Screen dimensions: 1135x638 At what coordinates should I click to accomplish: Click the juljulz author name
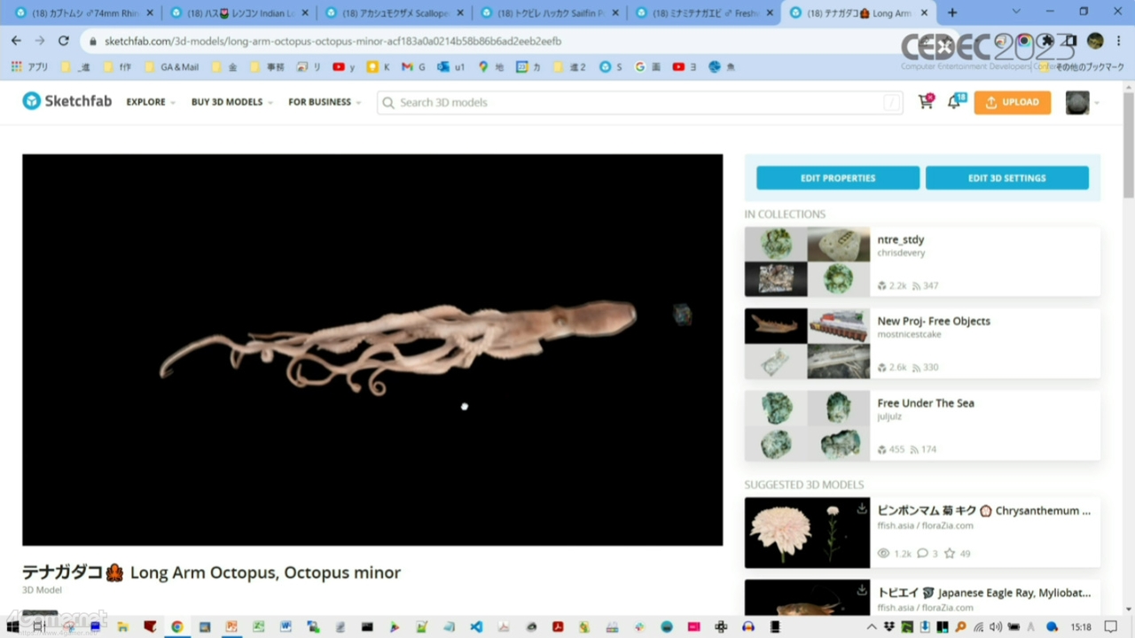pyautogui.click(x=889, y=416)
